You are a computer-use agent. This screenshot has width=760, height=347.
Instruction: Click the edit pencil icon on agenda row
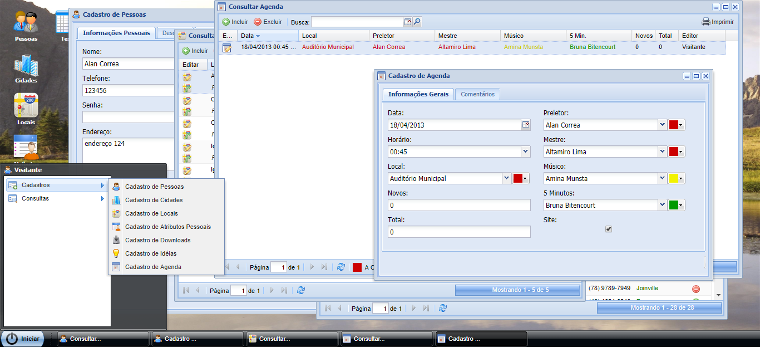(x=226, y=48)
